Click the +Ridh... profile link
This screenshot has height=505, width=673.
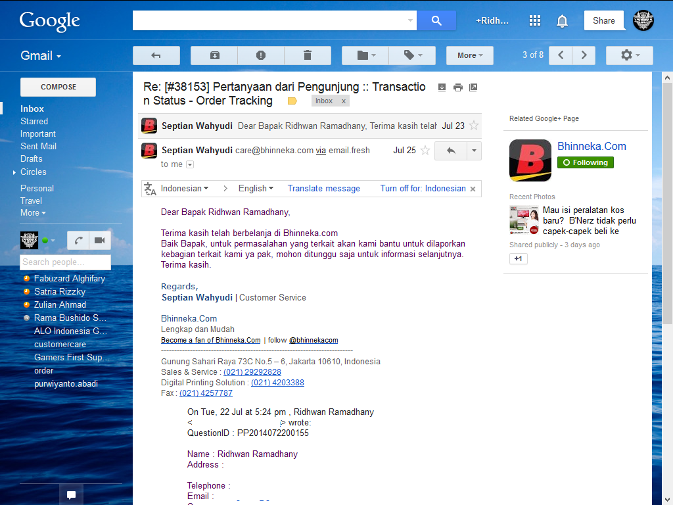492,20
